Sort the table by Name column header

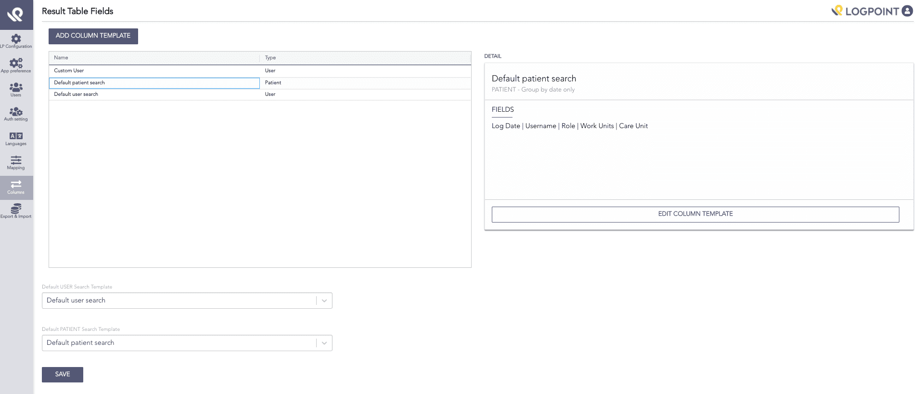pyautogui.click(x=61, y=58)
